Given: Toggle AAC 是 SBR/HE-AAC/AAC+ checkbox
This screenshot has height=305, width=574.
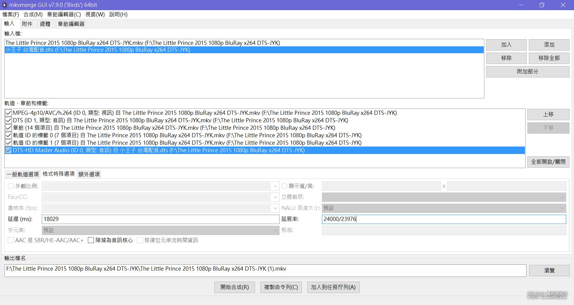Looking at the screenshot, I should [11, 240].
